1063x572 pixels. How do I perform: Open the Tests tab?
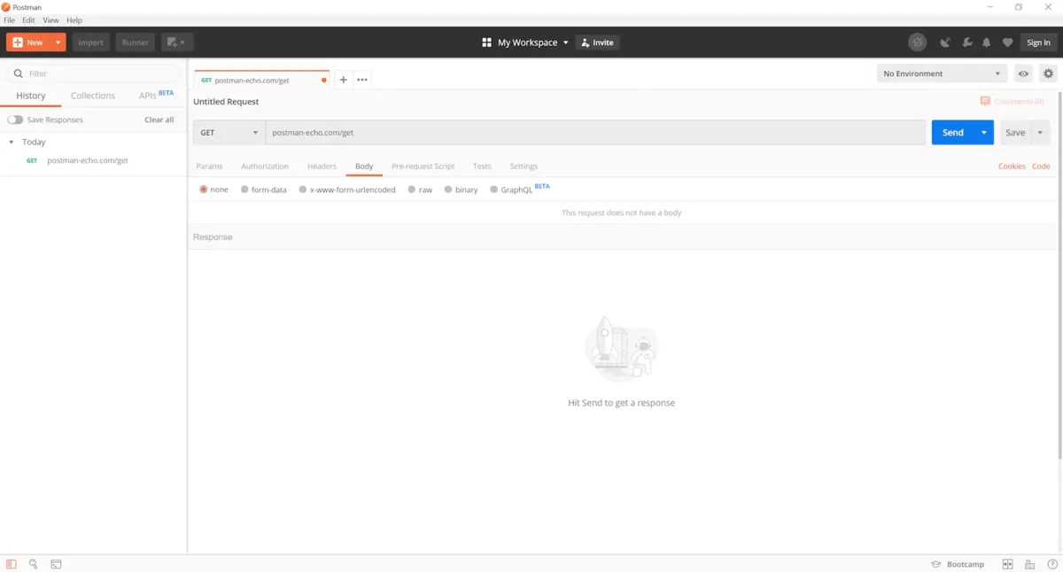482,166
